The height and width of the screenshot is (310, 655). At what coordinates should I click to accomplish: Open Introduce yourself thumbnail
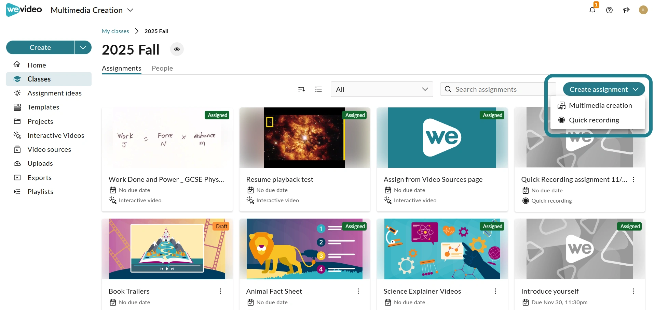(x=580, y=249)
